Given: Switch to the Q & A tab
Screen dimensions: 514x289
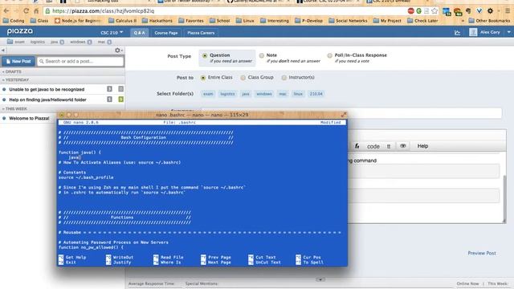Looking at the screenshot, I should tap(139, 33).
